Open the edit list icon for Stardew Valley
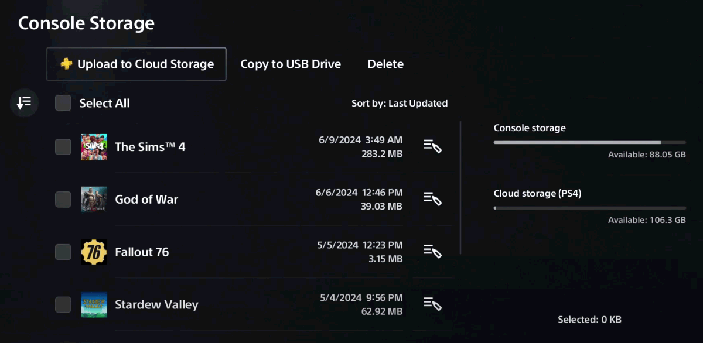This screenshot has width=703, height=343. coord(432,304)
